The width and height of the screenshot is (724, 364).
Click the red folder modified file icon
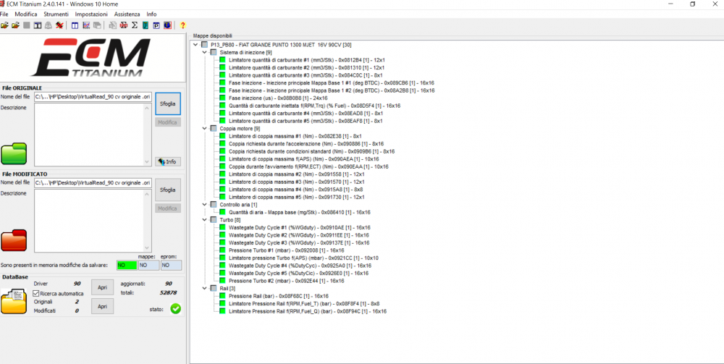click(14, 240)
